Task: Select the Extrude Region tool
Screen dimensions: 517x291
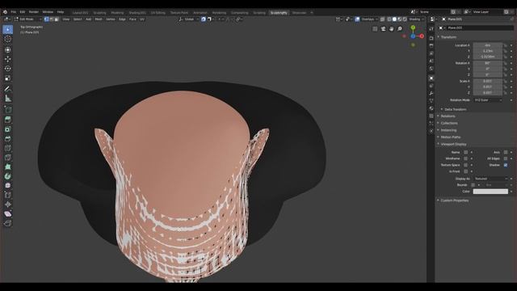Action: pos(8,120)
